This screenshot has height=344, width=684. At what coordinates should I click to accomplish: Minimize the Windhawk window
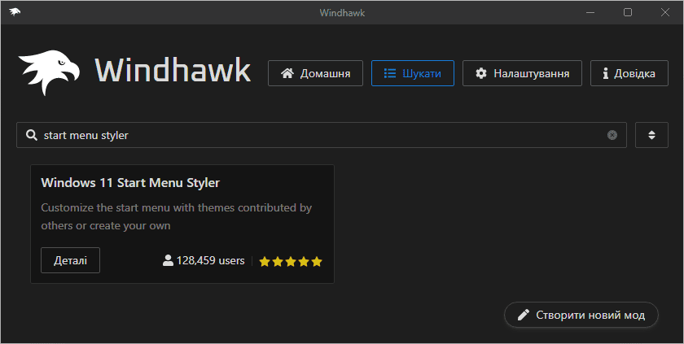(590, 12)
